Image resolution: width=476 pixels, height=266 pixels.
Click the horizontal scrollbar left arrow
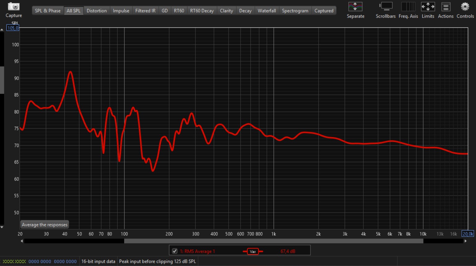(22, 241)
